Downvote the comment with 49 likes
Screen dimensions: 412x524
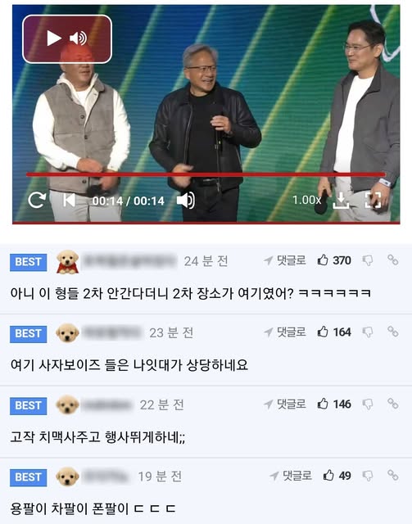pos(368,476)
